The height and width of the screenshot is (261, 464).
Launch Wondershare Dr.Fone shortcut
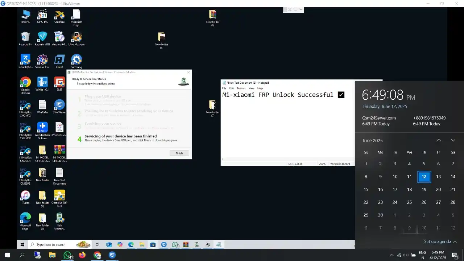42,129
